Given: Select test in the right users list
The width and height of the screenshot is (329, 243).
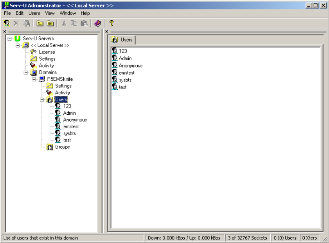Looking at the screenshot, I should click(123, 87).
